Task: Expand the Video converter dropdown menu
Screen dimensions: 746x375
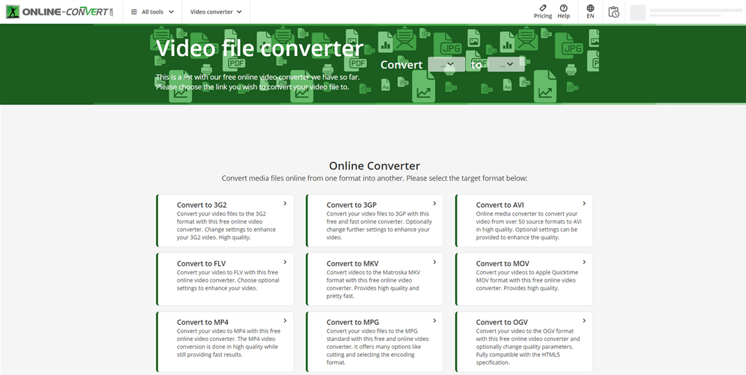Action: point(216,12)
